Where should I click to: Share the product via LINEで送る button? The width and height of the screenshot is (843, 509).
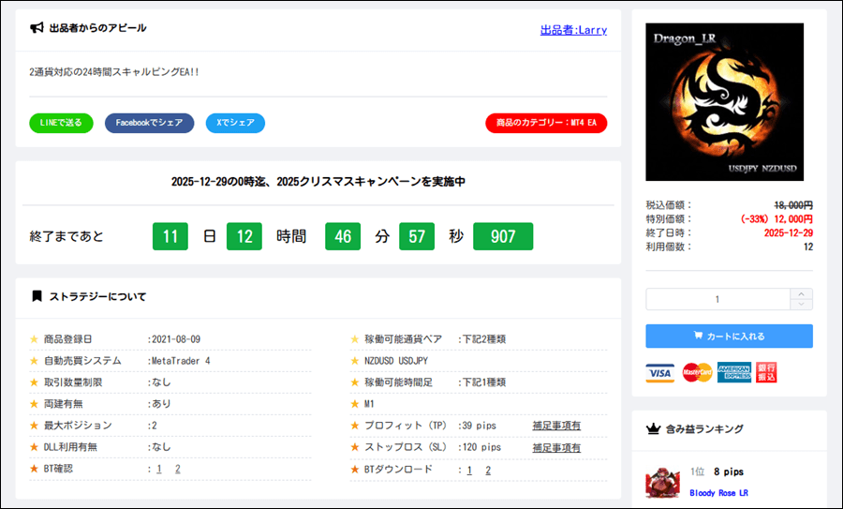[61, 123]
